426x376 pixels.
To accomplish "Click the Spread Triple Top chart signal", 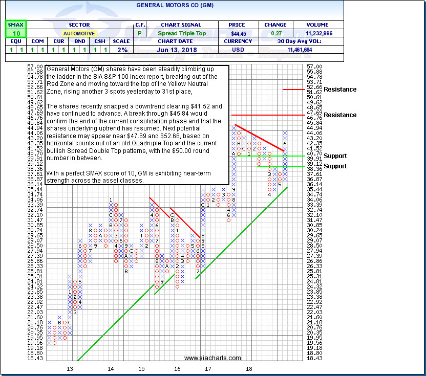I will (181, 33).
